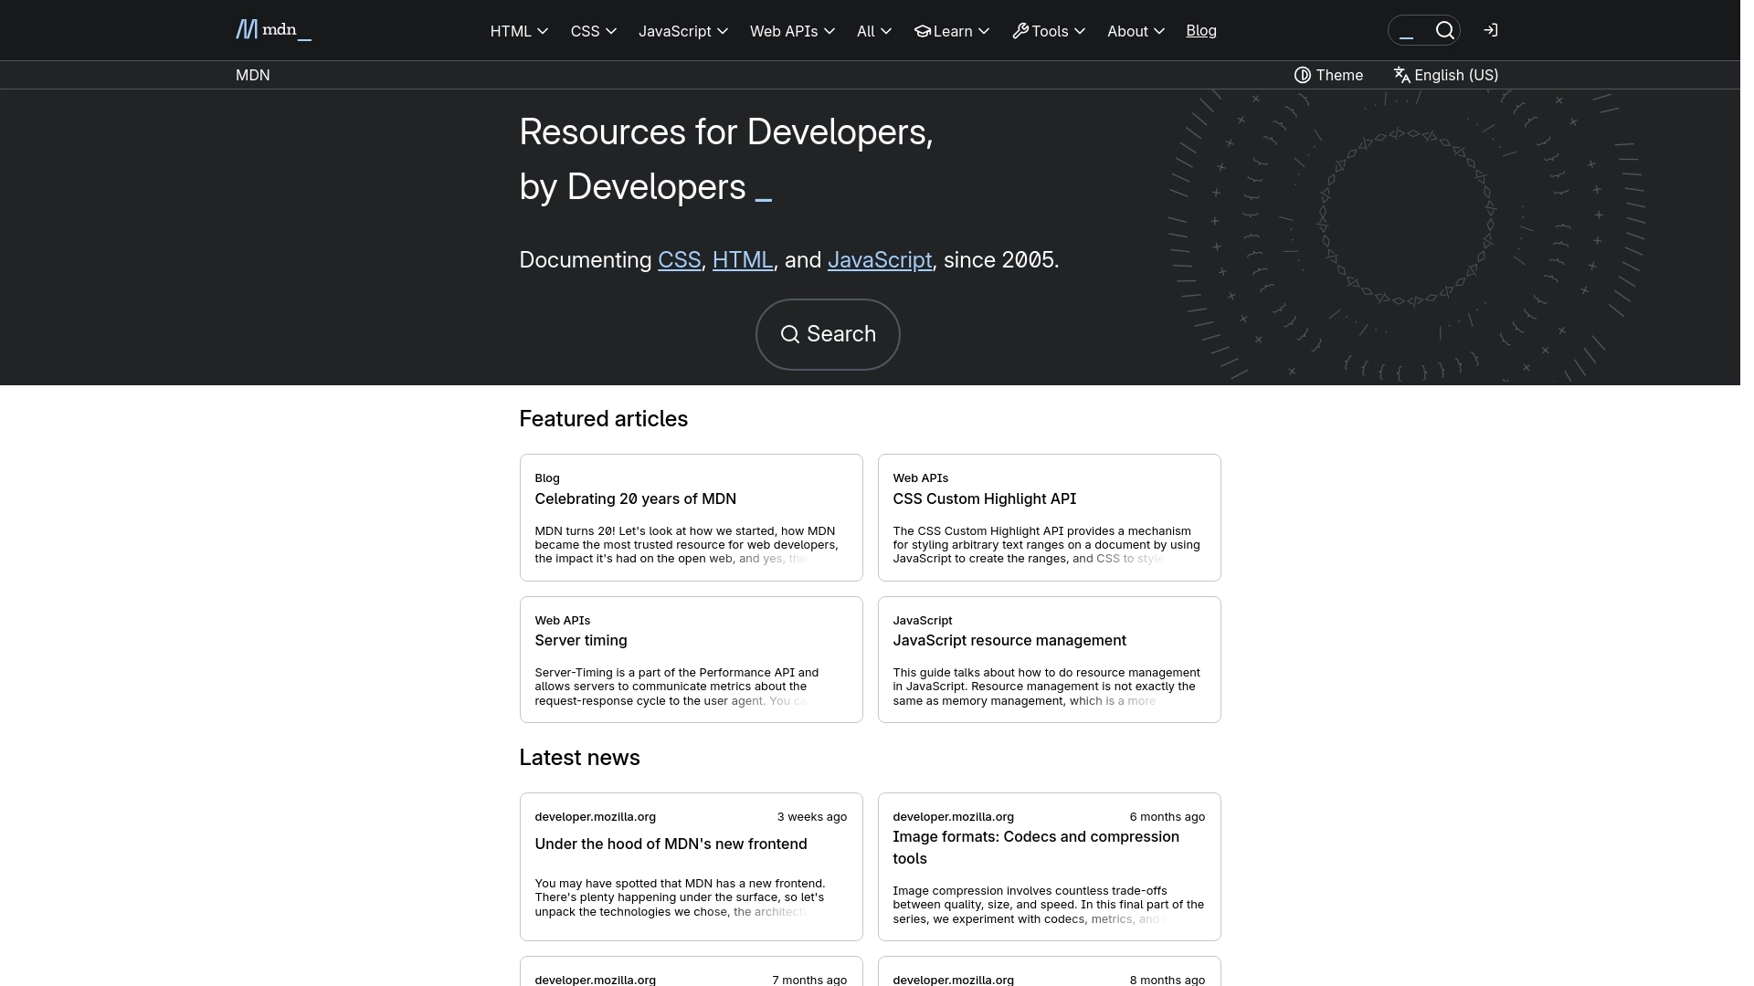Open the About dropdown menu
The width and height of the screenshot is (1754, 986).
(x=1136, y=31)
